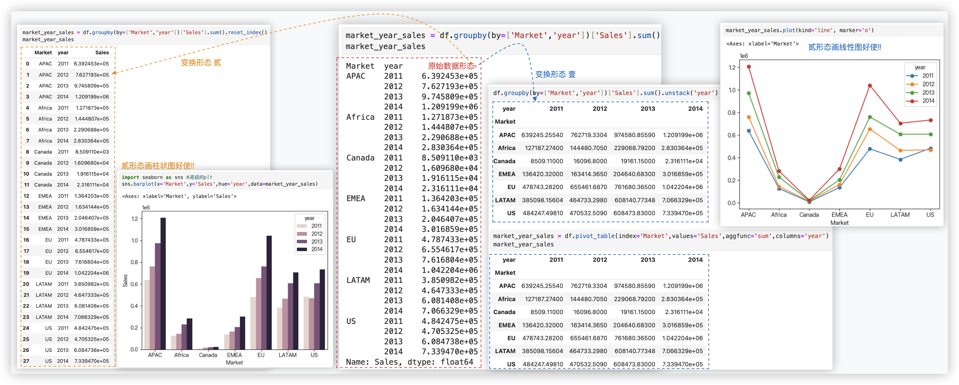Click the 2014 dark swatch in bar chart legend

click(302, 249)
